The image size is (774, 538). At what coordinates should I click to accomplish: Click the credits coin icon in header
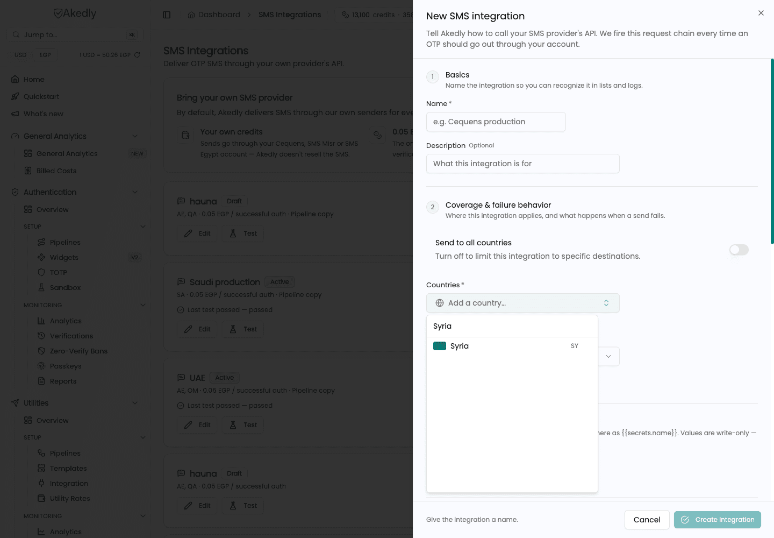click(345, 15)
